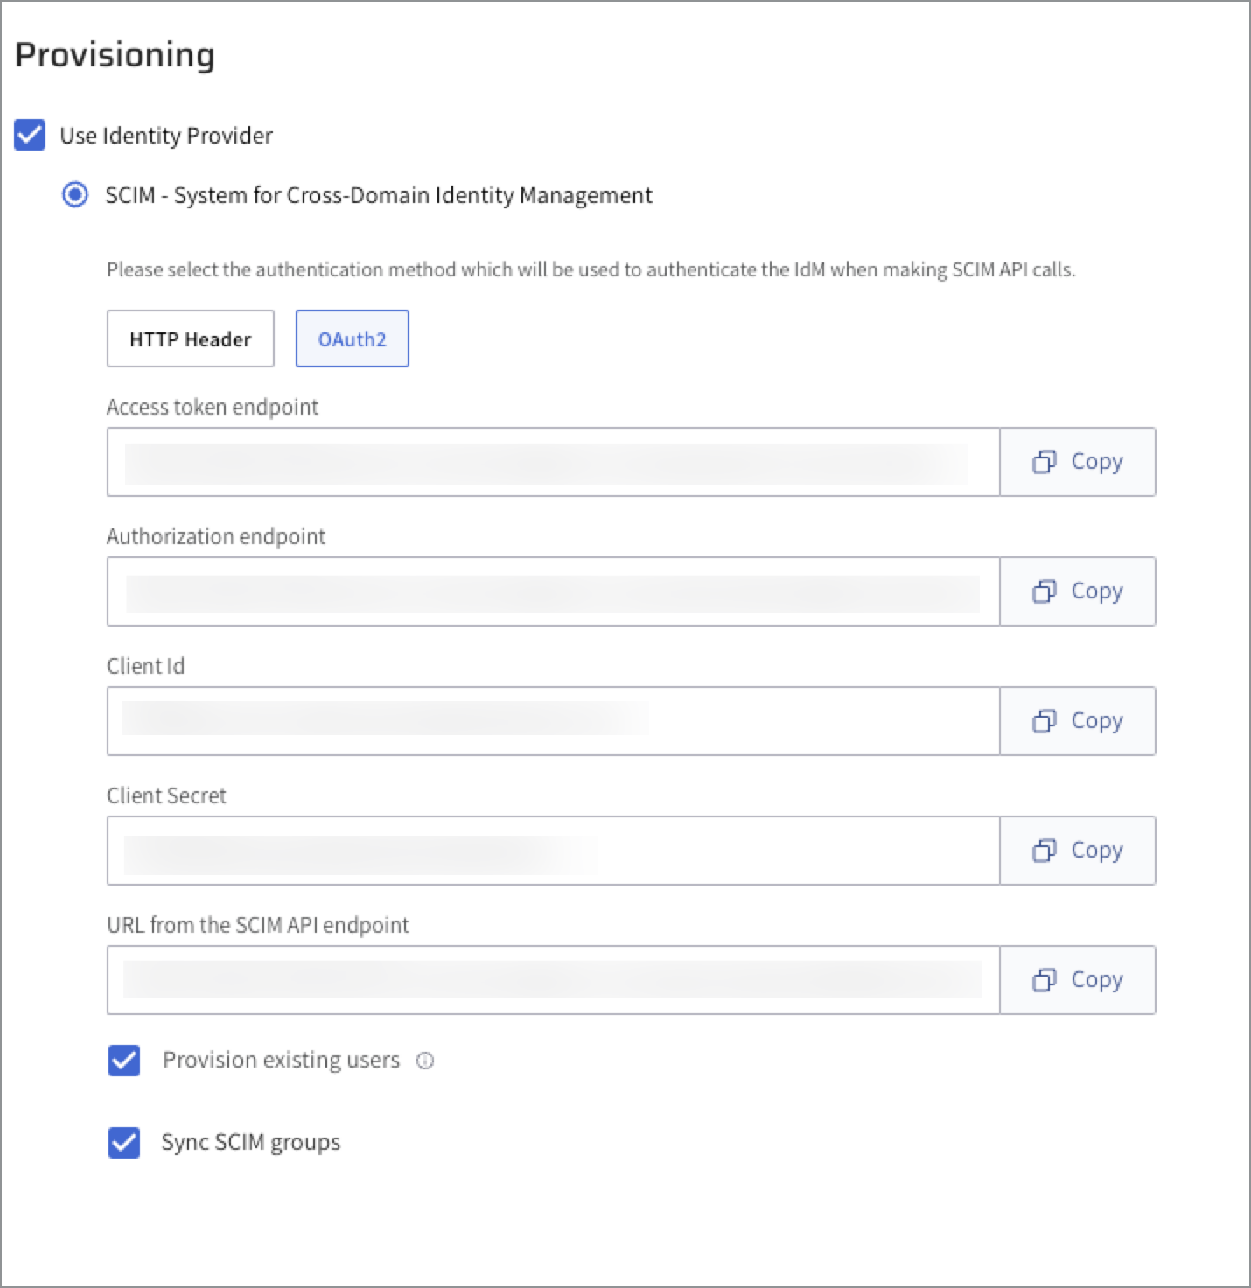Uncheck Use Identity Provider checkbox
This screenshot has height=1288, width=1251.
click(30, 136)
